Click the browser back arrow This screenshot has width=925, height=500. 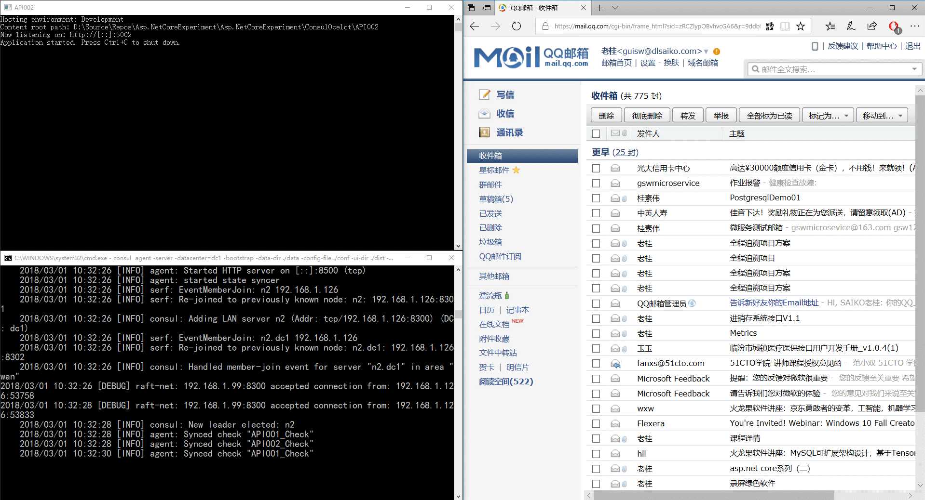point(475,26)
